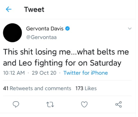Image resolution: width=138 pixels, height=117 pixels.
Task: Open the black circular profile avatar
Action: pos(12,33)
